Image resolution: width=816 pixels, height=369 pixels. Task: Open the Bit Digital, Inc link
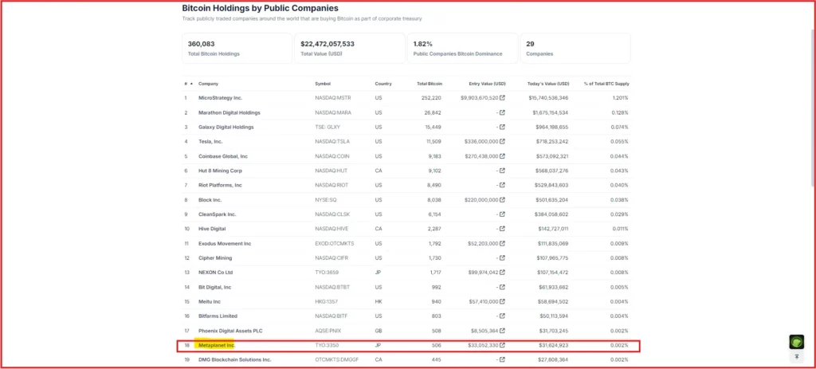tap(214, 287)
